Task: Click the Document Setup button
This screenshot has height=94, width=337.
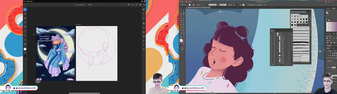Action: [x=251, y=5]
